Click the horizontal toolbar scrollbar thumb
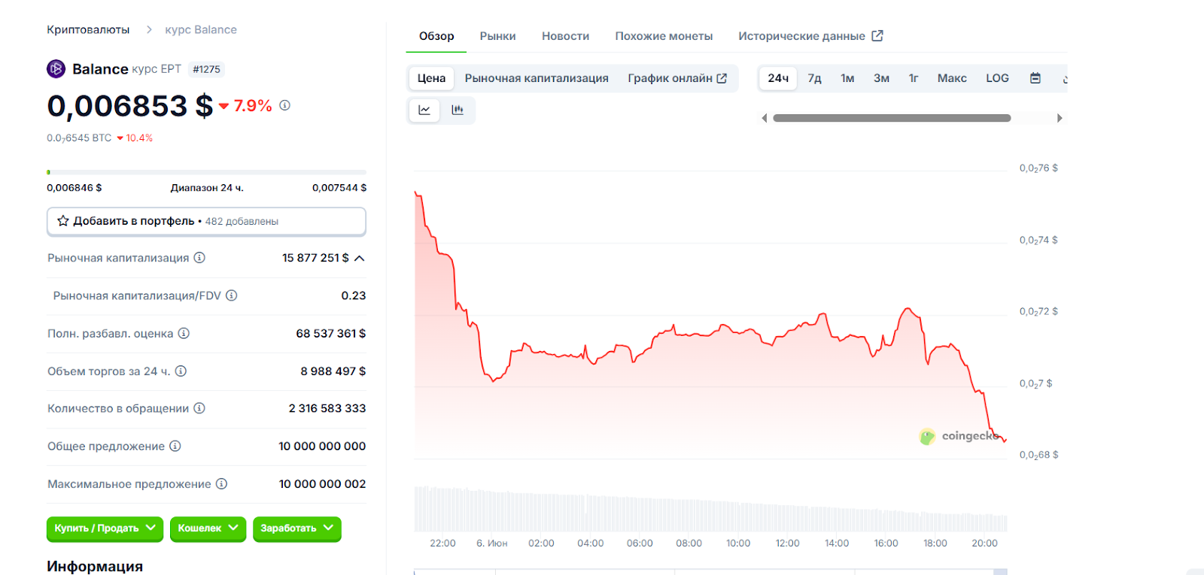This screenshot has height=575, width=1204. 892,118
